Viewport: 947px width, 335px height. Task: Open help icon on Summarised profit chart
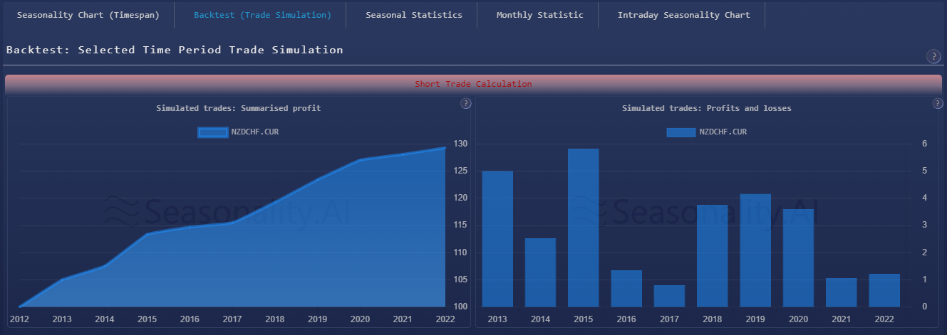click(x=466, y=104)
